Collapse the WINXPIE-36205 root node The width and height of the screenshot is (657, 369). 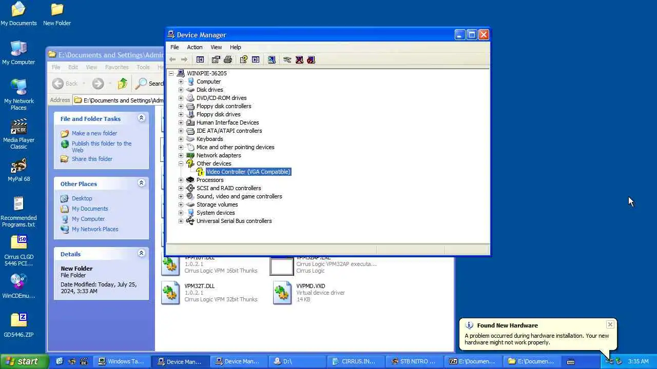pyautogui.click(x=171, y=73)
